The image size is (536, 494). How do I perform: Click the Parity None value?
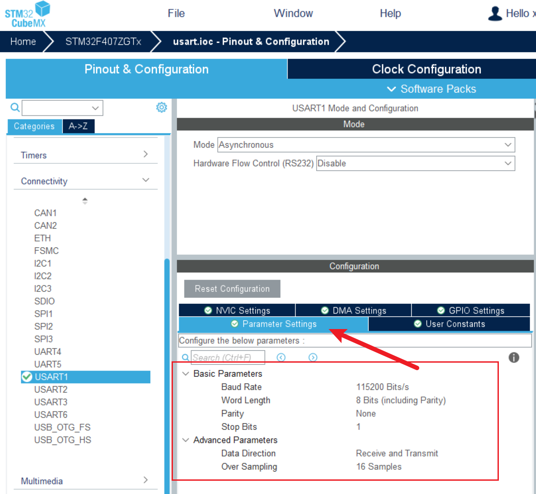coord(366,414)
